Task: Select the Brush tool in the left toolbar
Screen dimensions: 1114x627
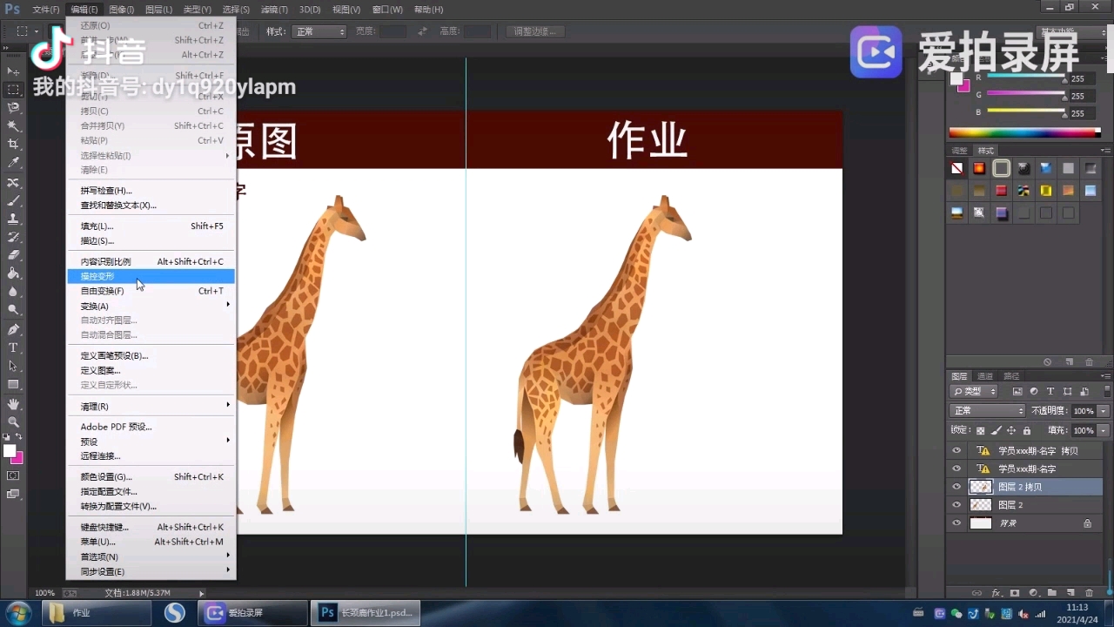Action: [x=11, y=202]
